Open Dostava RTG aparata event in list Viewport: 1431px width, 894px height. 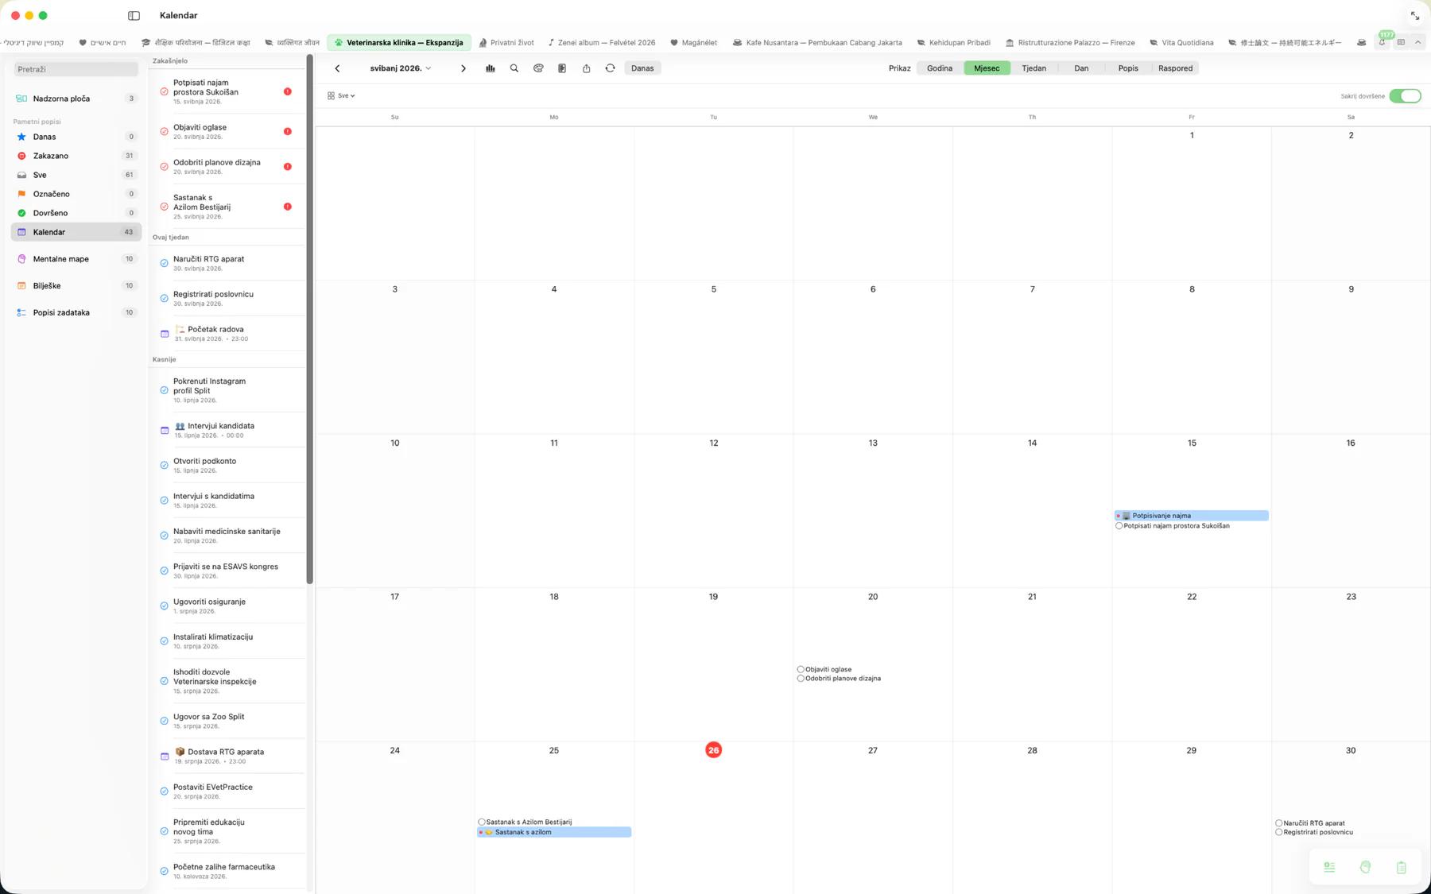pyautogui.click(x=227, y=756)
